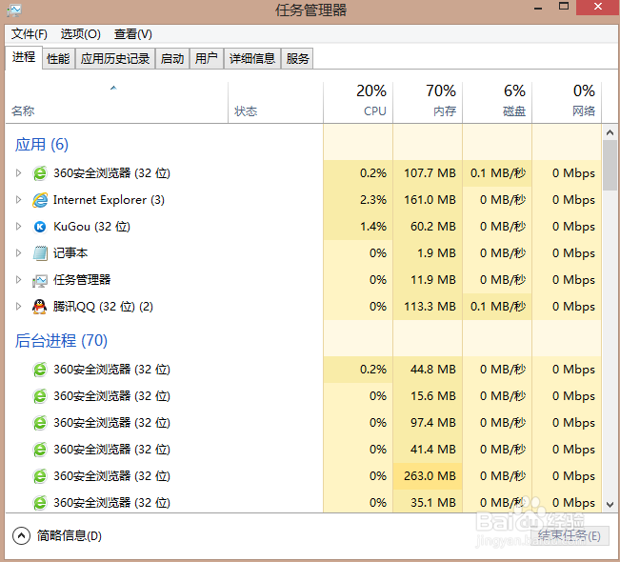620x562 pixels.
Task: Select the 腾讯QQ (32 位) (2) row name
Action: 103,307
